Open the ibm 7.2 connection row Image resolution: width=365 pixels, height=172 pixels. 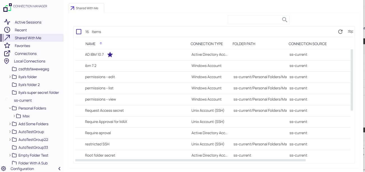(x=90, y=66)
